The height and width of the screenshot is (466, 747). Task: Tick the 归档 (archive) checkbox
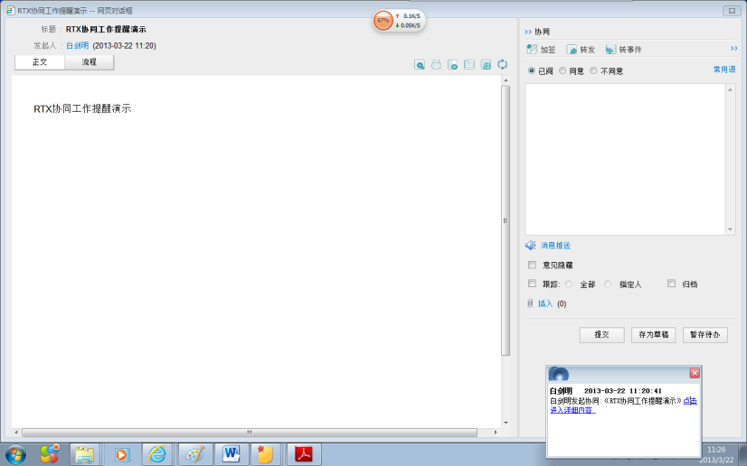coord(671,284)
